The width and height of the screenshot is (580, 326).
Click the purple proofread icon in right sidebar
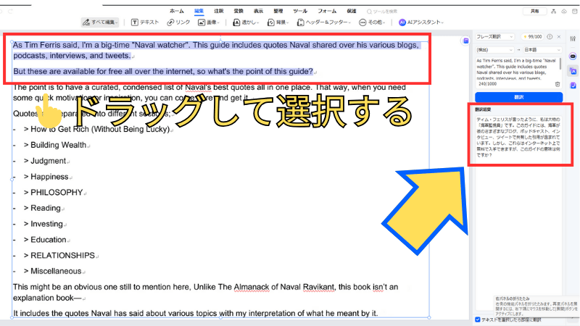point(573,85)
